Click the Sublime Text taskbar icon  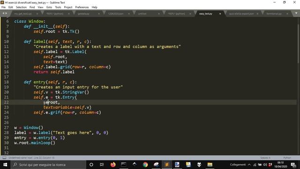pos(167,165)
